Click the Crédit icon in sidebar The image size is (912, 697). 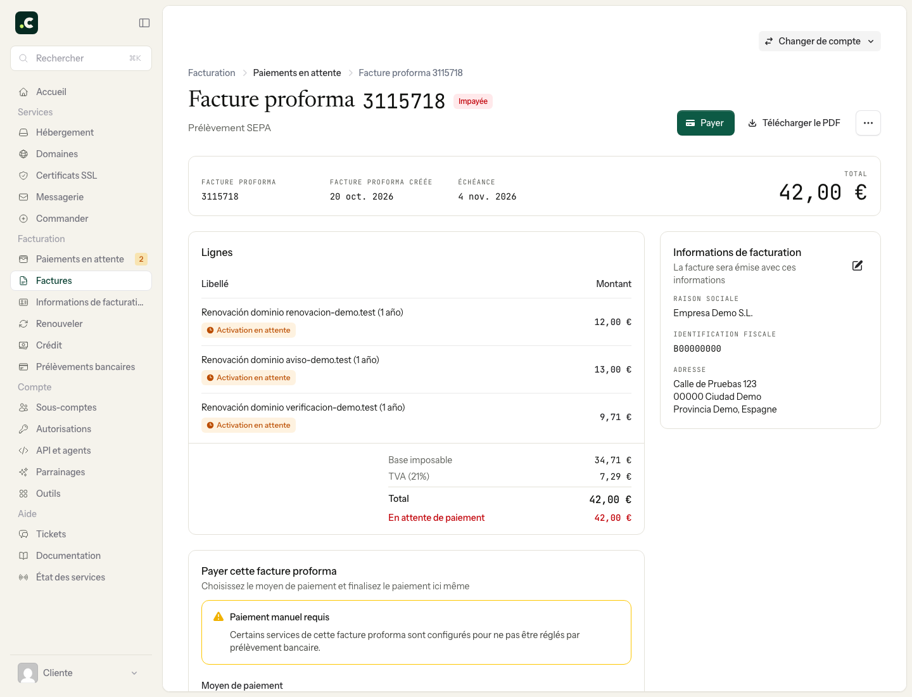pos(23,345)
